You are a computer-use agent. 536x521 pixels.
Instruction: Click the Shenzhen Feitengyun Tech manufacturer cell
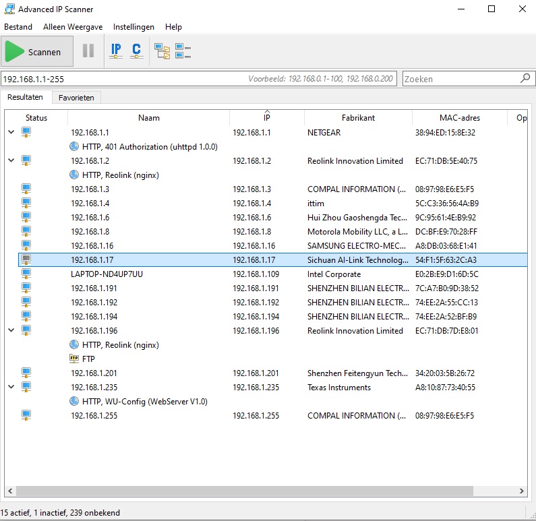pyautogui.click(x=357, y=373)
